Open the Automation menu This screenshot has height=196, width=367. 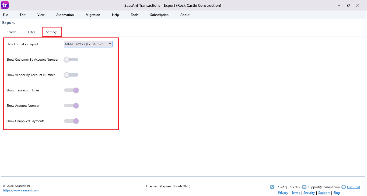(x=65, y=15)
